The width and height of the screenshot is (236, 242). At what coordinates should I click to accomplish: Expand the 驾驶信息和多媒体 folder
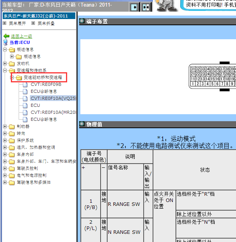tap(5, 183)
